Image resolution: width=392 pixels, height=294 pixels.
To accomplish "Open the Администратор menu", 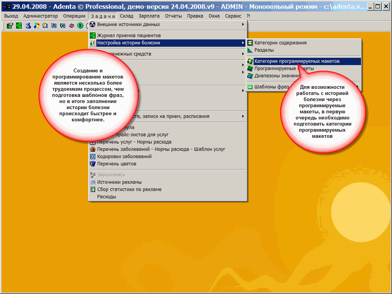I will [41, 16].
